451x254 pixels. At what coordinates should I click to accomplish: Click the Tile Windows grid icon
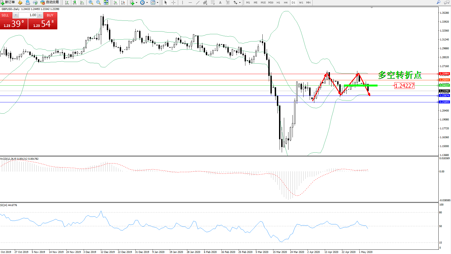(106, 2)
